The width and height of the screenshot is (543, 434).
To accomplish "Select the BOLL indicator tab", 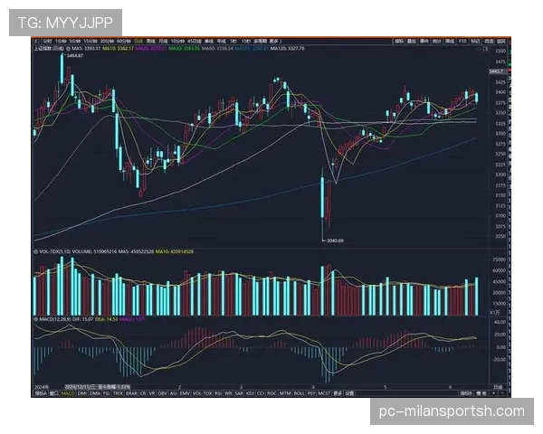I will (299, 394).
